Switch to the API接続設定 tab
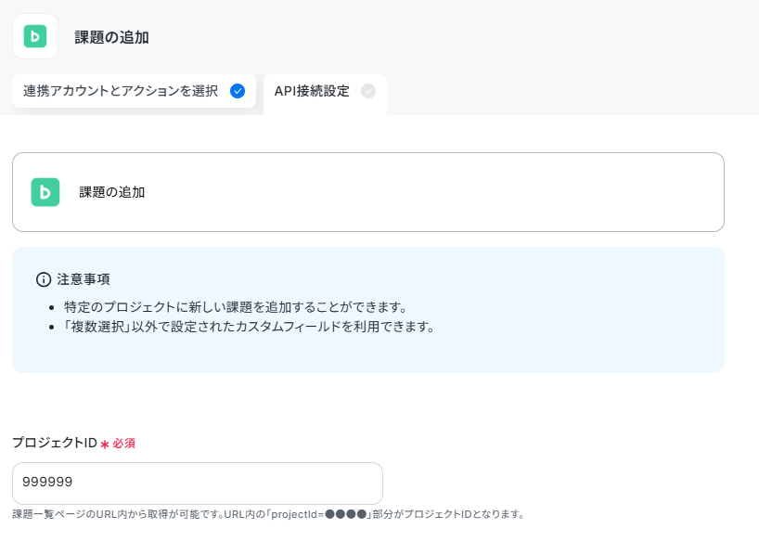This screenshot has width=759, height=542. (x=325, y=93)
